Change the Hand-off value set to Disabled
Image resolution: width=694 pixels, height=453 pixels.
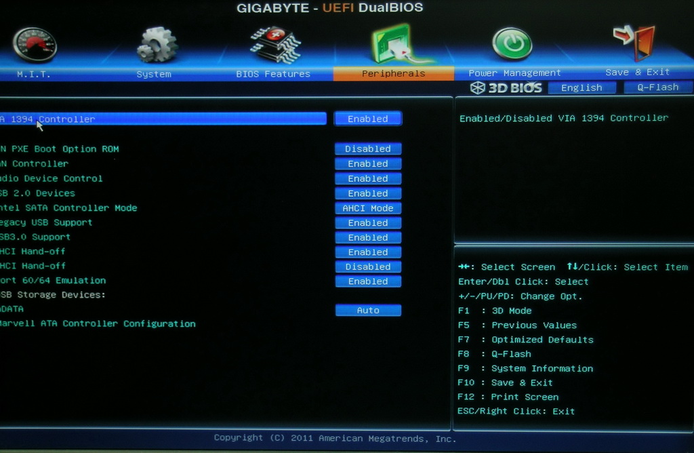(x=368, y=267)
